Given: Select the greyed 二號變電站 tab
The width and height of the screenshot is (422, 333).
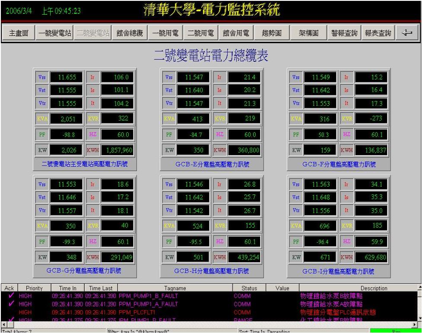Looking at the screenshot, I should (93, 33).
